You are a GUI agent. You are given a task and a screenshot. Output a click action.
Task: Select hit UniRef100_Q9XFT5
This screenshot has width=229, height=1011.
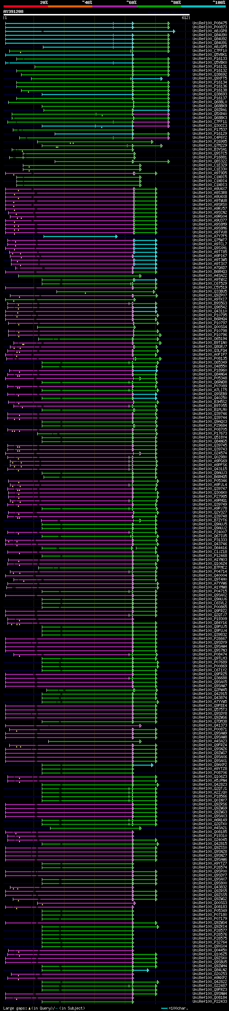[210, 79]
